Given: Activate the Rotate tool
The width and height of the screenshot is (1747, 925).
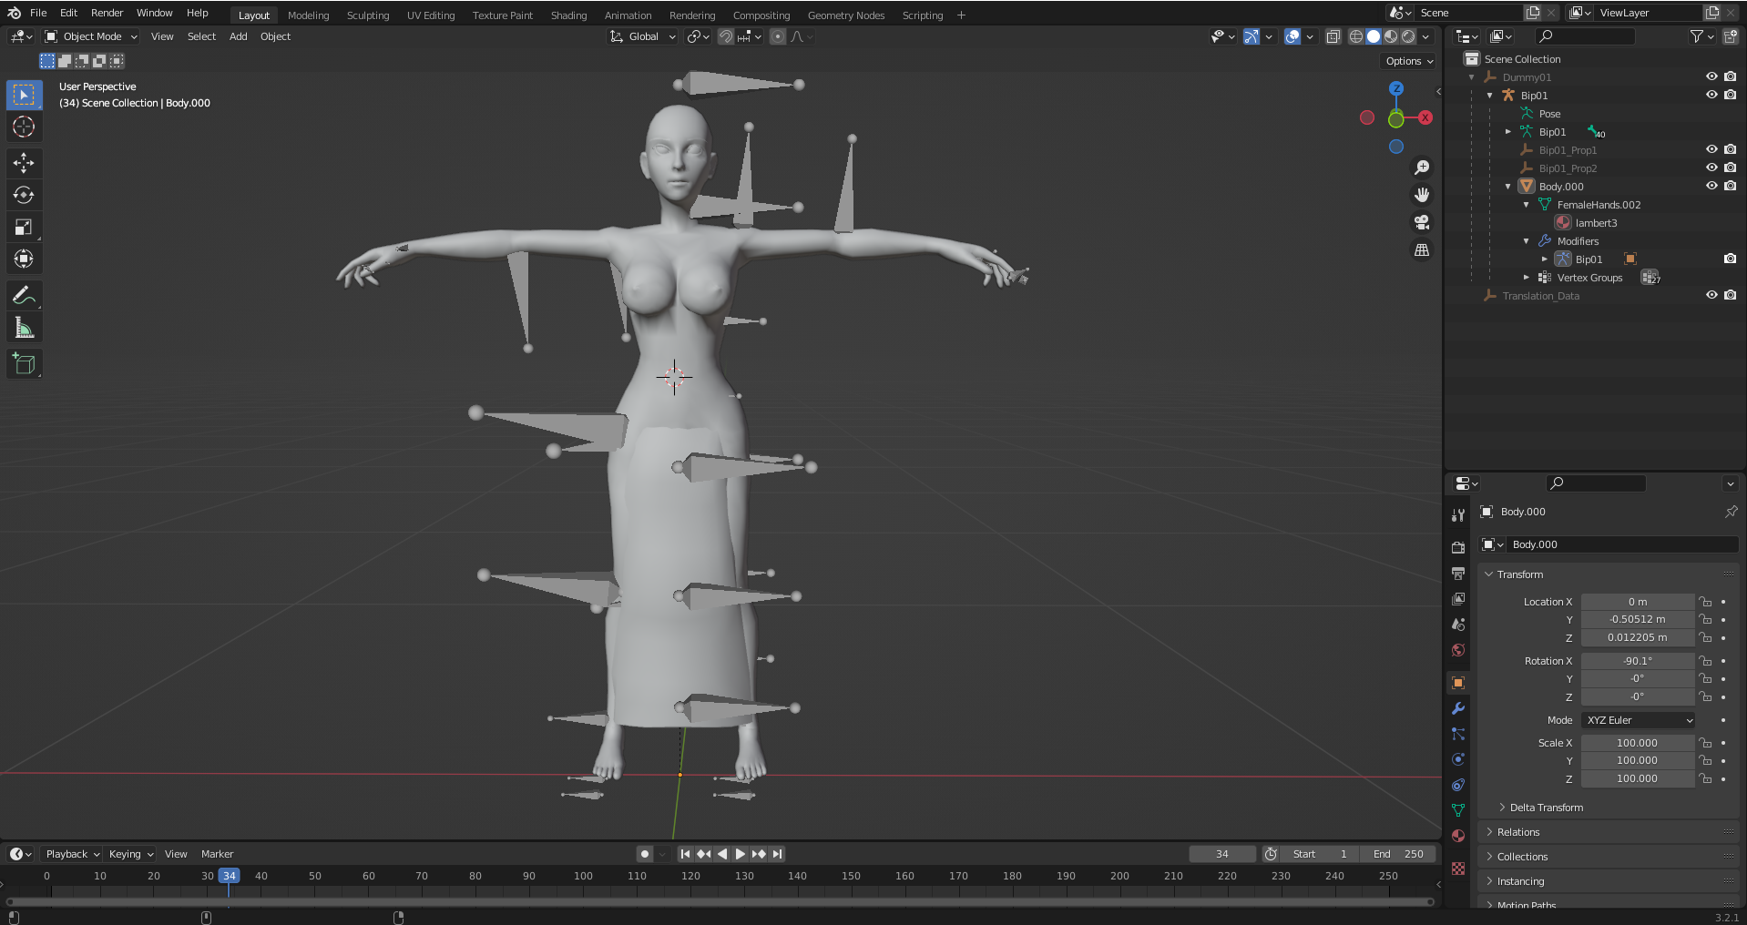Looking at the screenshot, I should [x=24, y=195].
